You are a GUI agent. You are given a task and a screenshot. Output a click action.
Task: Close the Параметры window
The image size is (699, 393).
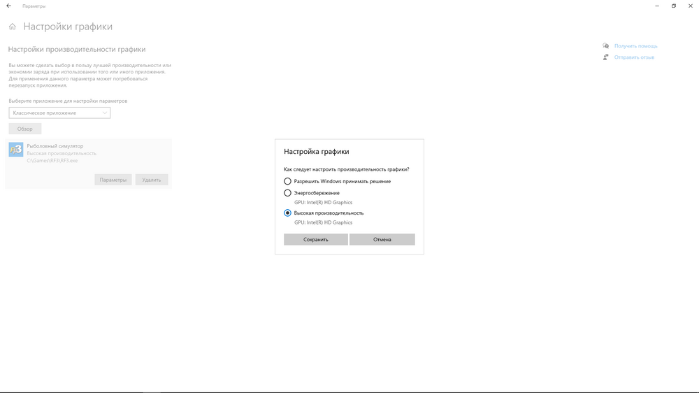coord(691,6)
